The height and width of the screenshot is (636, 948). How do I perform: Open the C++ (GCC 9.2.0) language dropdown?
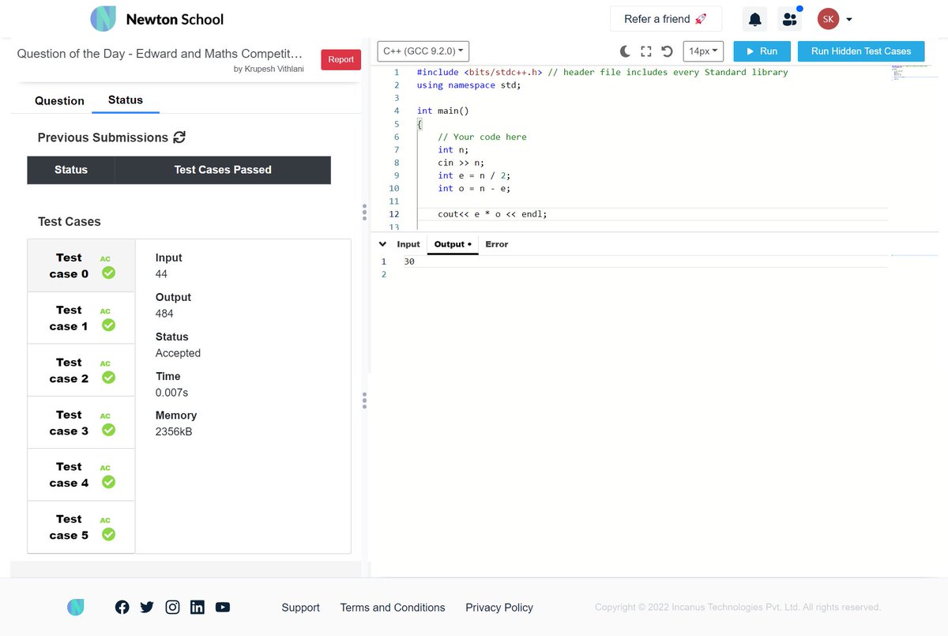coord(423,51)
